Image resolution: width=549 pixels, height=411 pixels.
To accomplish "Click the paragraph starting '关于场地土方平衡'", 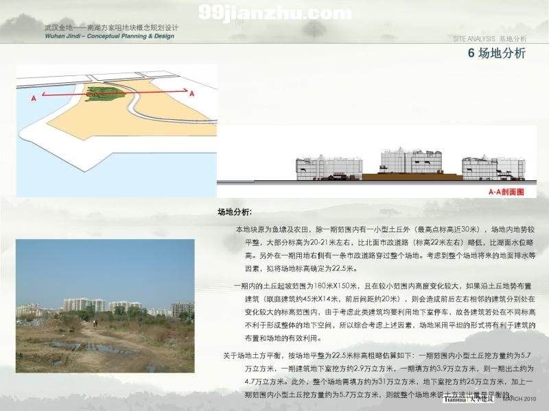I will click(379, 375).
